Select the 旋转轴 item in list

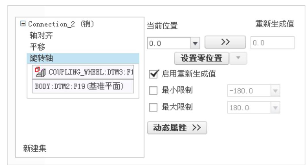pyautogui.click(x=83, y=58)
